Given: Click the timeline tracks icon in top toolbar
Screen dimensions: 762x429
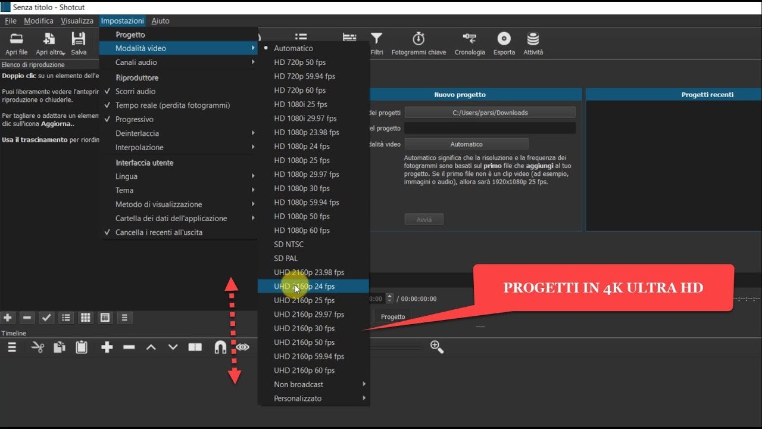Looking at the screenshot, I should 350,39.
